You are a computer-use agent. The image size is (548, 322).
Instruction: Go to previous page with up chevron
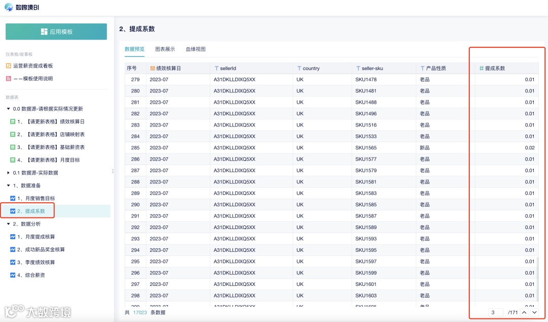point(524,312)
